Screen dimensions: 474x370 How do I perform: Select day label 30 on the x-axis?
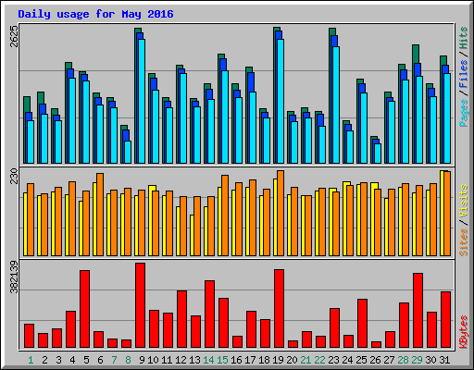coord(430,360)
